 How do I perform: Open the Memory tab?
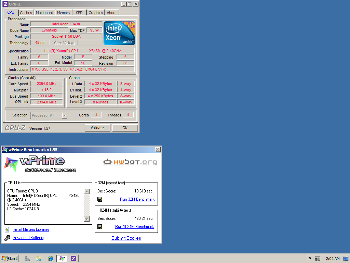(64, 13)
